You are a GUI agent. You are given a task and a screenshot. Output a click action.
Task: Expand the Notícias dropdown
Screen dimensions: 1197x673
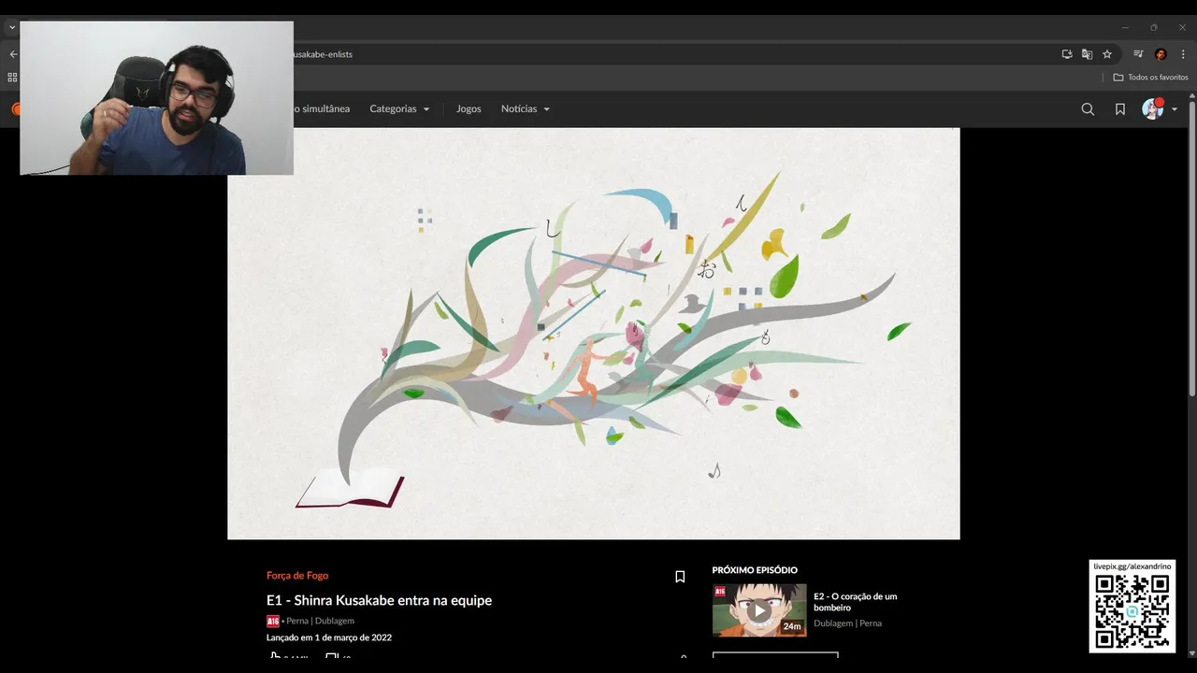coord(526,108)
